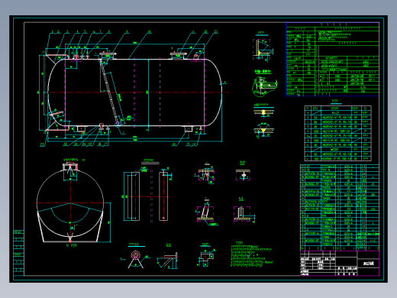Select the right saddle support under tank
The height and width of the screenshot is (298, 397).
pos(189,128)
